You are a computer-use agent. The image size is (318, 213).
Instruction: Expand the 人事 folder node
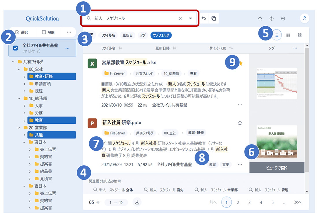[x=25, y=106]
